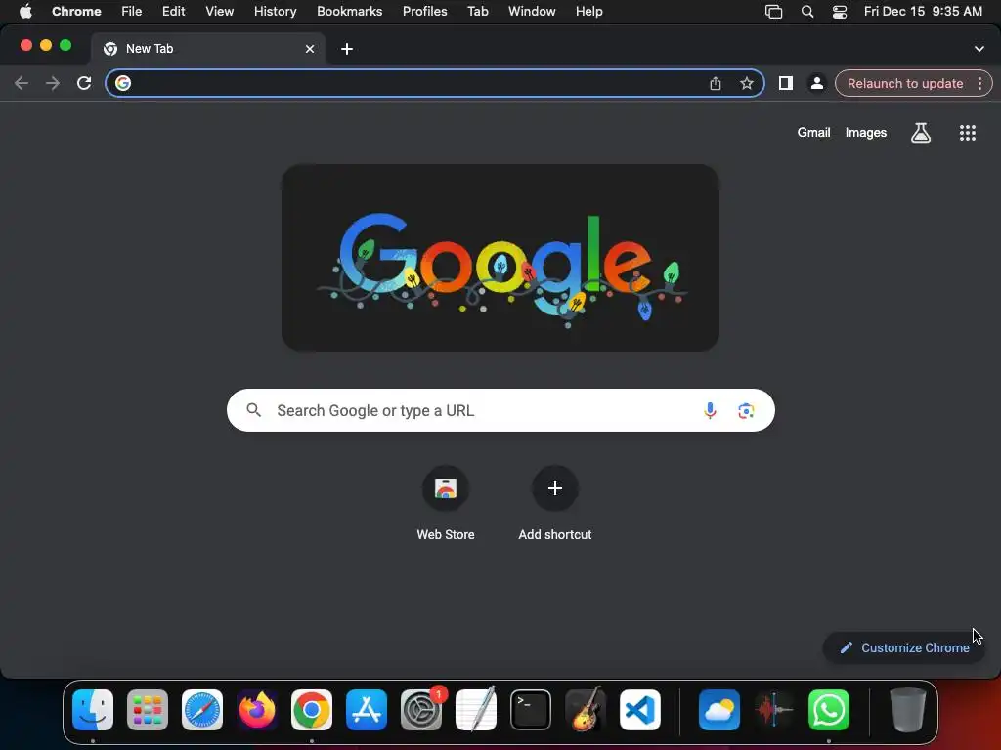Open App Store from the Dock
Screen dimensions: 1001x750
(367, 710)
